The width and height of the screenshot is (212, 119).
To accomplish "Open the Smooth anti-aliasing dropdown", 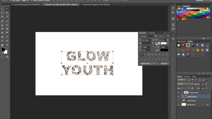I will pos(165,63).
